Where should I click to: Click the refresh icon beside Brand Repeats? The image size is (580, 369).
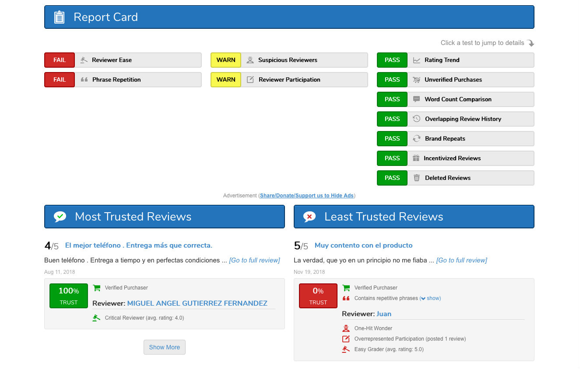point(416,138)
